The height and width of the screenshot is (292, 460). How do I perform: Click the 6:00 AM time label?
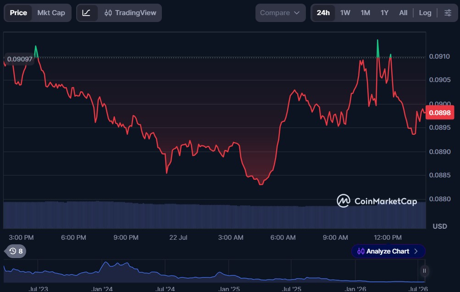[x=283, y=237]
